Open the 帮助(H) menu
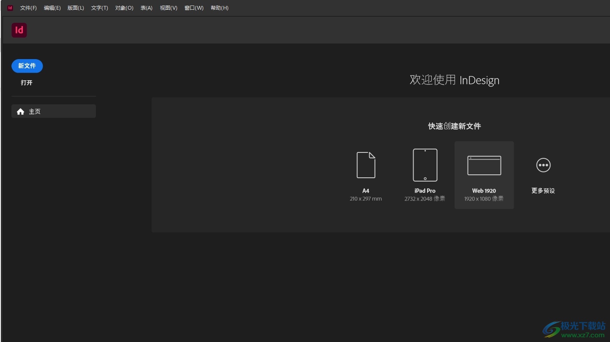Viewport: 610px width, 342px height. (x=220, y=8)
